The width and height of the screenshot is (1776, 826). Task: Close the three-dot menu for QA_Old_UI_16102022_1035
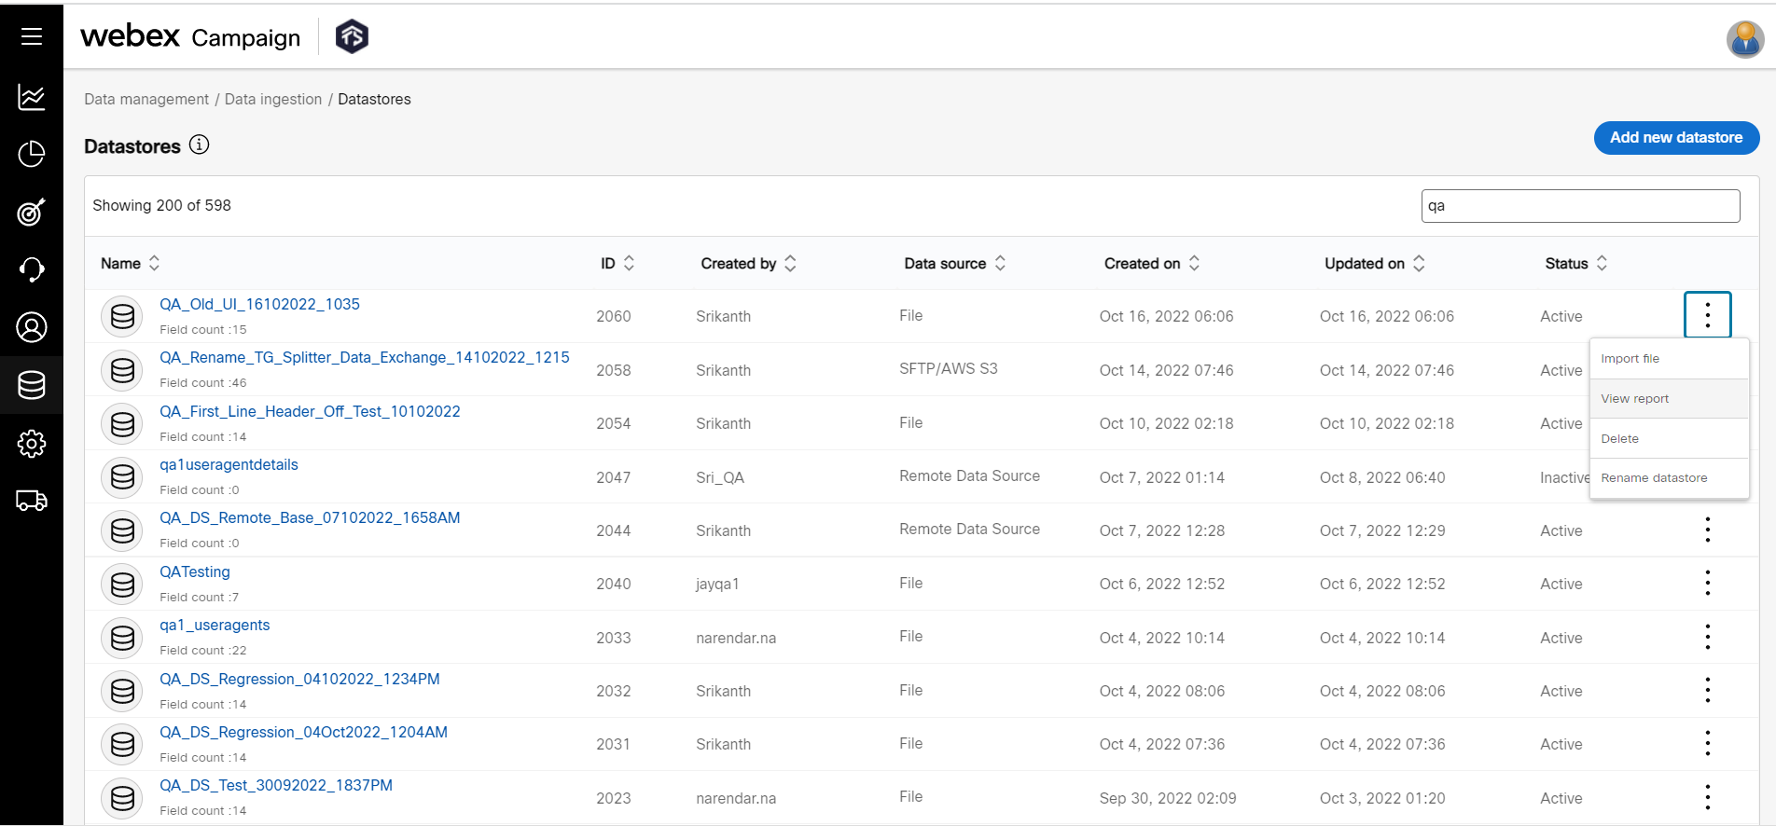(1707, 315)
